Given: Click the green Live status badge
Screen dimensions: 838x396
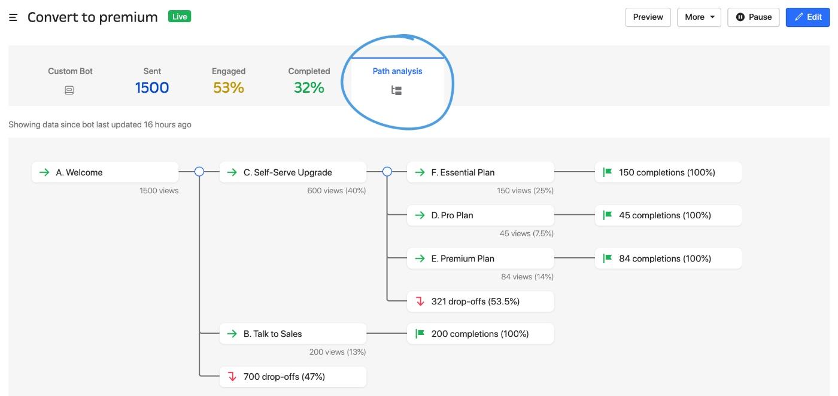Looking at the screenshot, I should [x=180, y=17].
